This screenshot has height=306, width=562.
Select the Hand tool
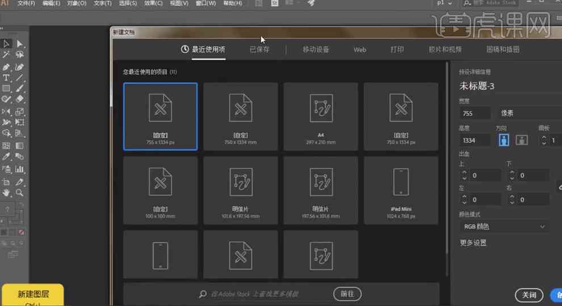(x=6, y=193)
